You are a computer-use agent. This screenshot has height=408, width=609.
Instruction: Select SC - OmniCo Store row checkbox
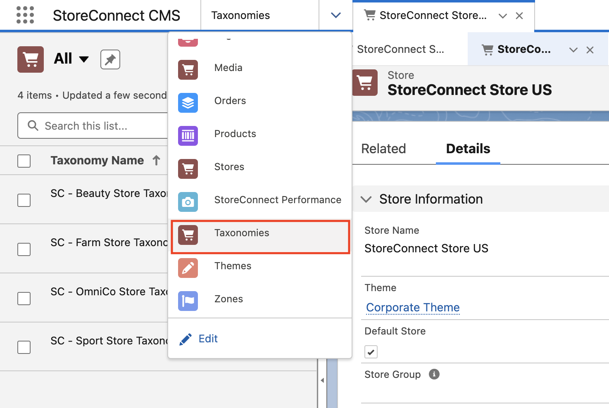tap(24, 298)
